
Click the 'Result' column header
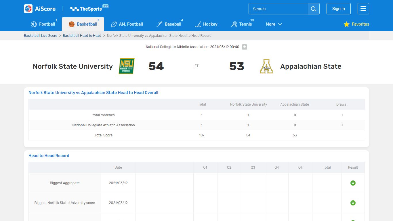tap(353, 167)
